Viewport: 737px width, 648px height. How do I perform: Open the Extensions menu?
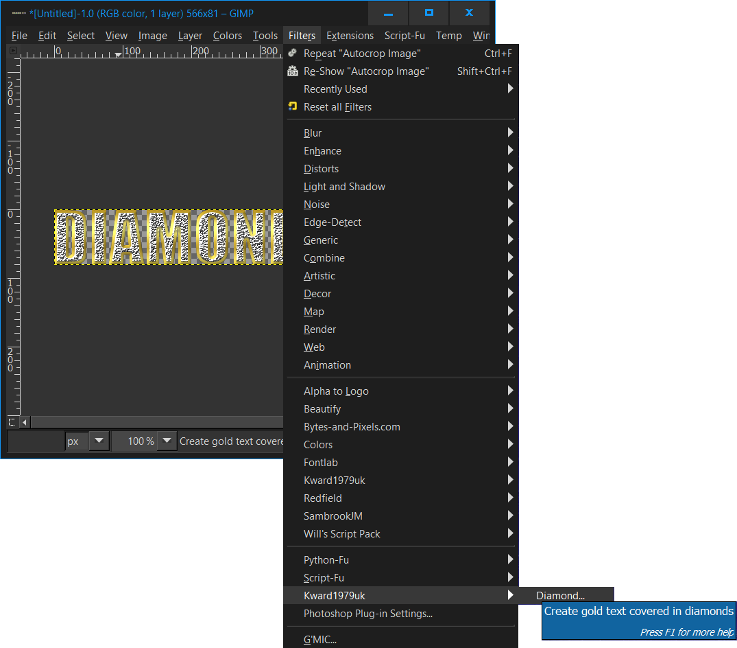click(x=350, y=36)
